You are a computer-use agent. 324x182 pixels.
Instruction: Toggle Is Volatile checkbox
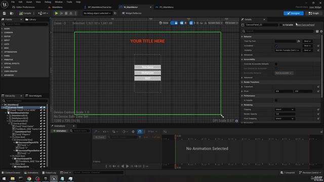[x=276, y=100]
